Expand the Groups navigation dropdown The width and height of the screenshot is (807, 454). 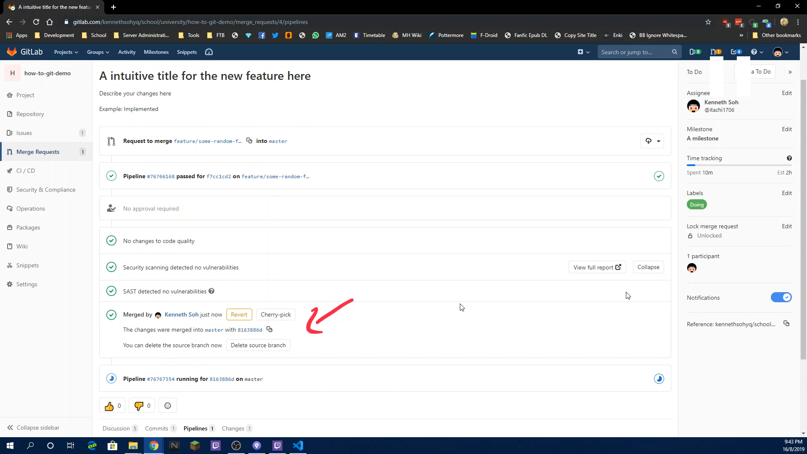coord(98,52)
